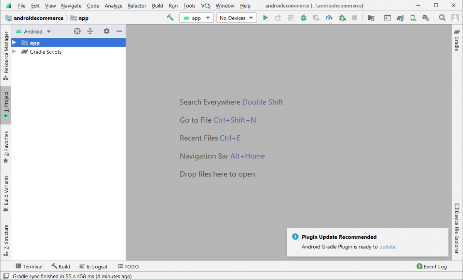
Task: Click the update link for Gradle Plugin
Action: pyautogui.click(x=387, y=246)
